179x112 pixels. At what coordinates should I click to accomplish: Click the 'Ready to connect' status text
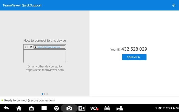(x=29, y=100)
